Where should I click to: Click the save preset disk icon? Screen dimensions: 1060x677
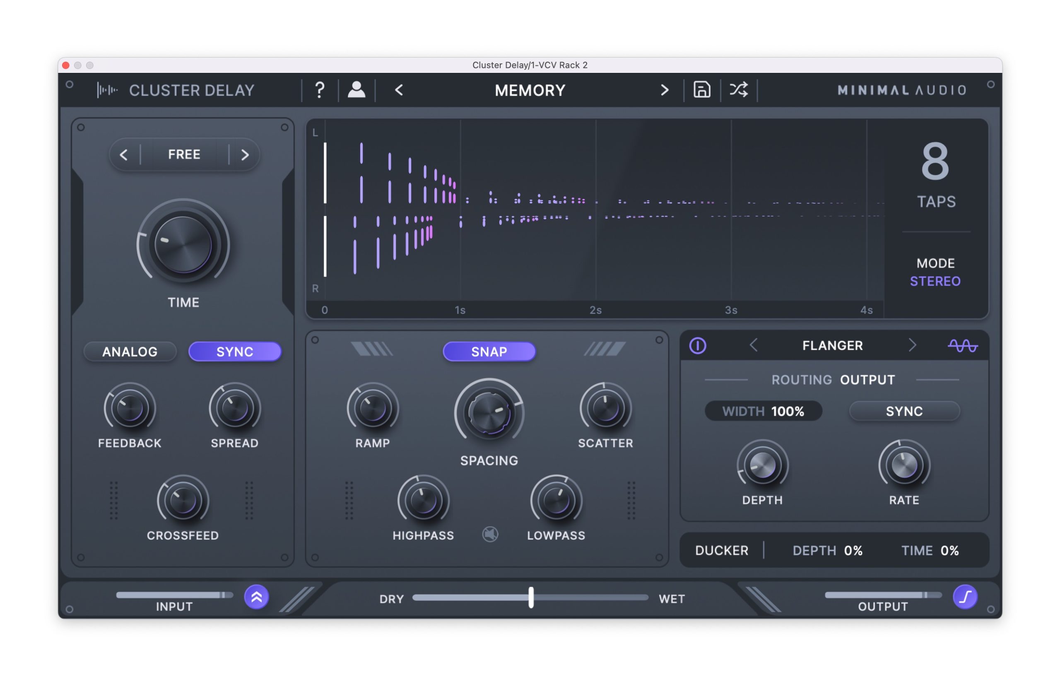[702, 90]
